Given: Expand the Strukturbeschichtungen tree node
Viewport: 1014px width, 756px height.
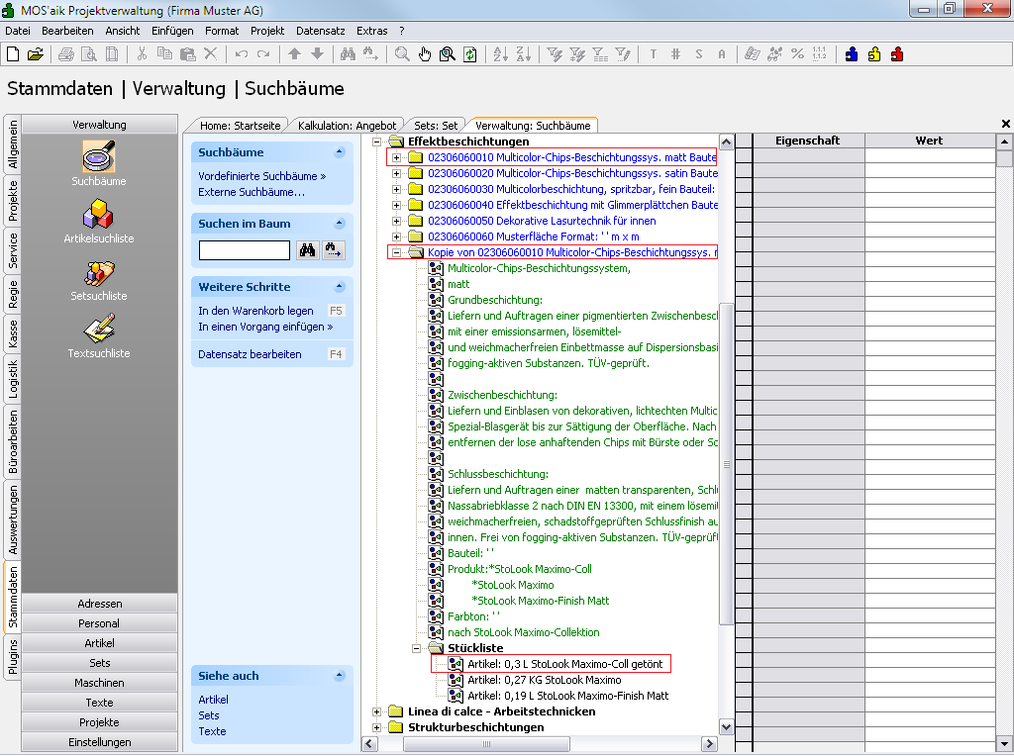Looking at the screenshot, I should tap(377, 727).
